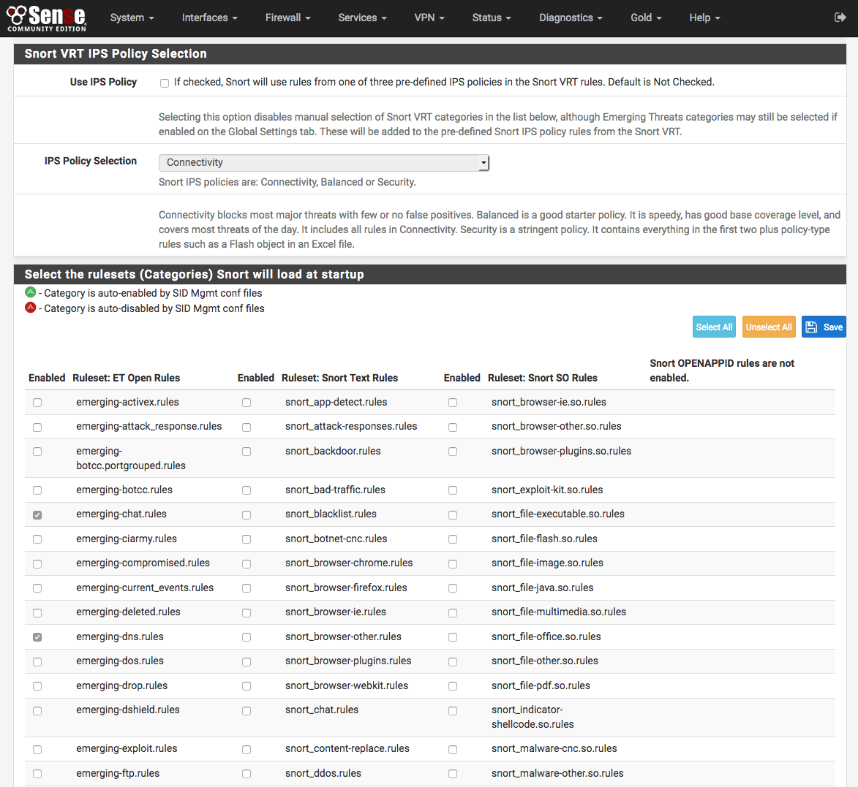Open the VPN menu
The width and height of the screenshot is (858, 787).
click(x=429, y=18)
